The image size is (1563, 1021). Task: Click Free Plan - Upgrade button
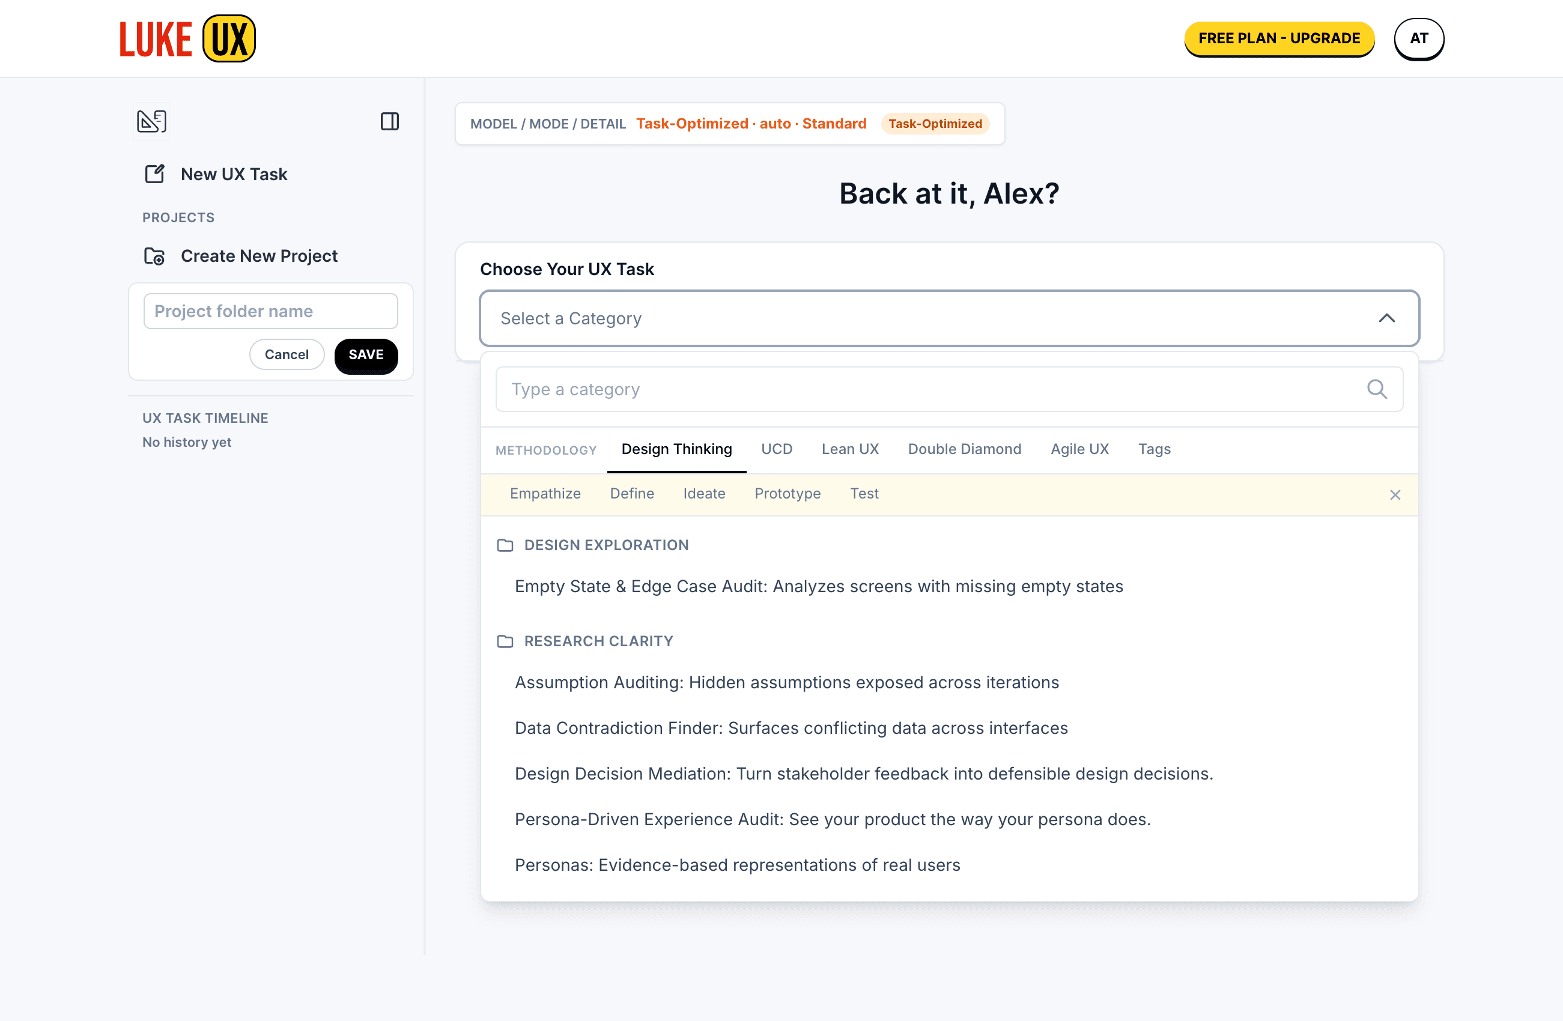click(1279, 39)
